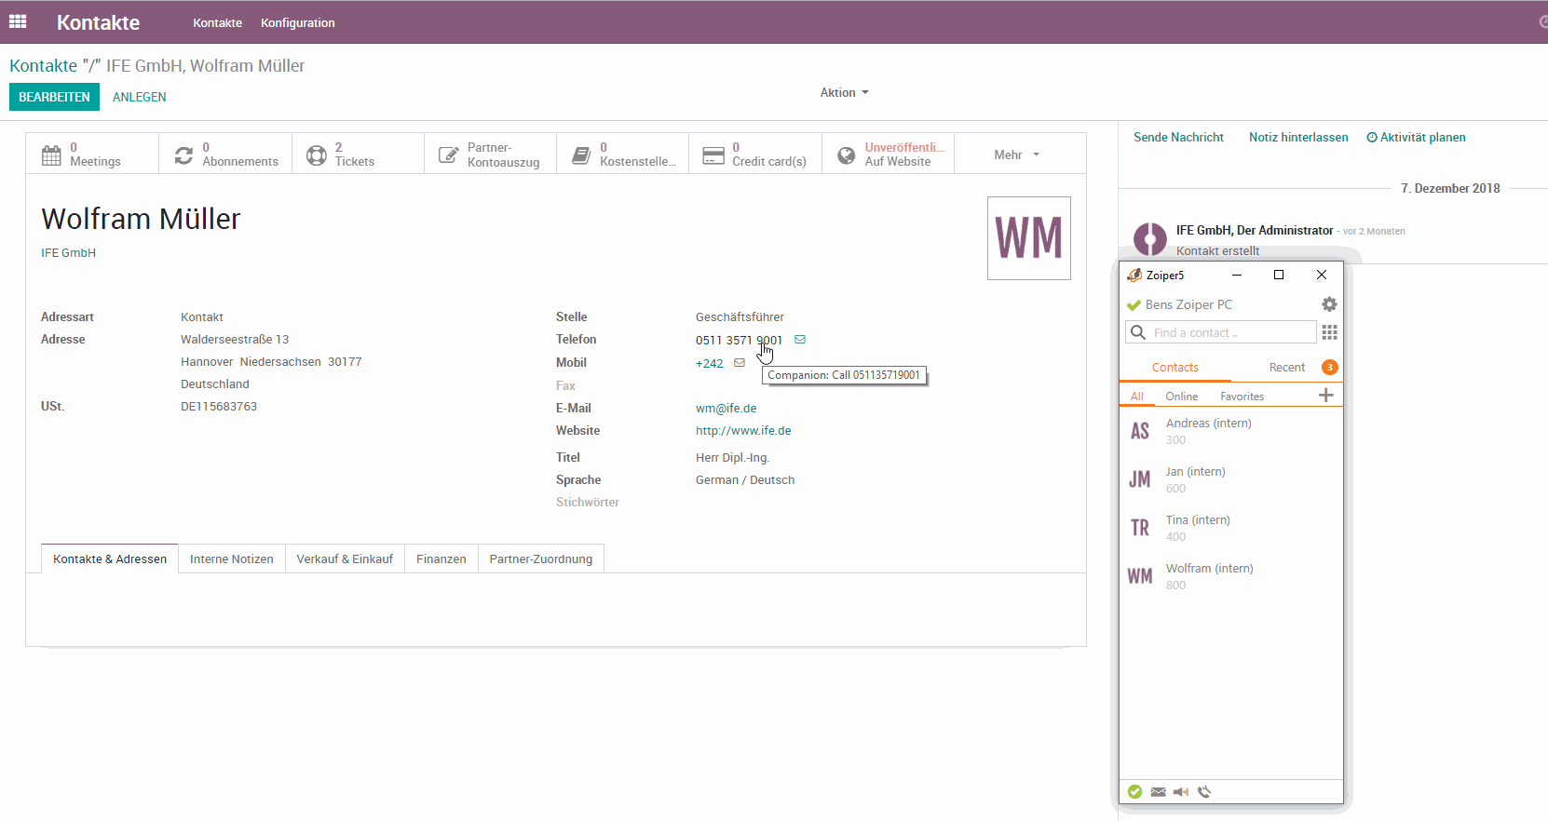The image size is (1548, 821).
Task: Toggle the published on website status
Action: point(889,155)
